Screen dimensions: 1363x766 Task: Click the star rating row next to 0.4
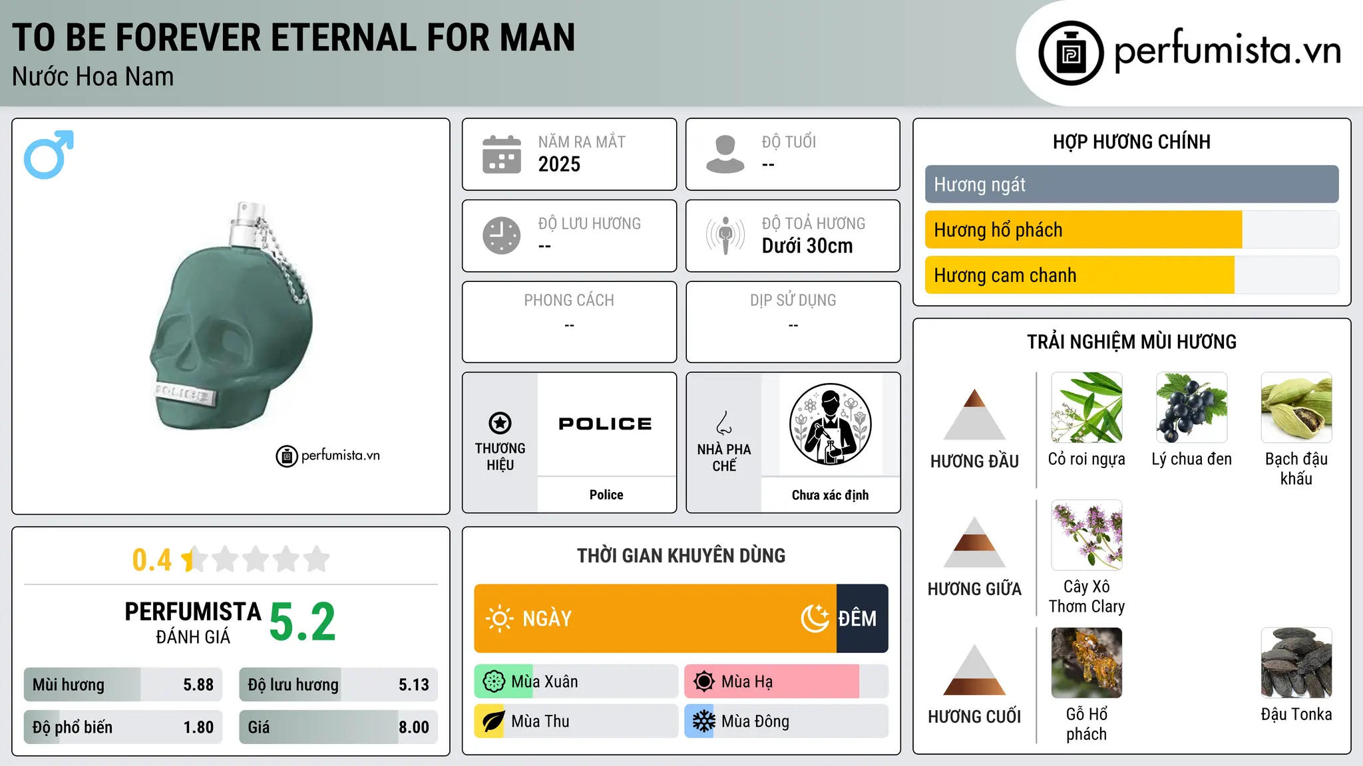[x=256, y=559]
